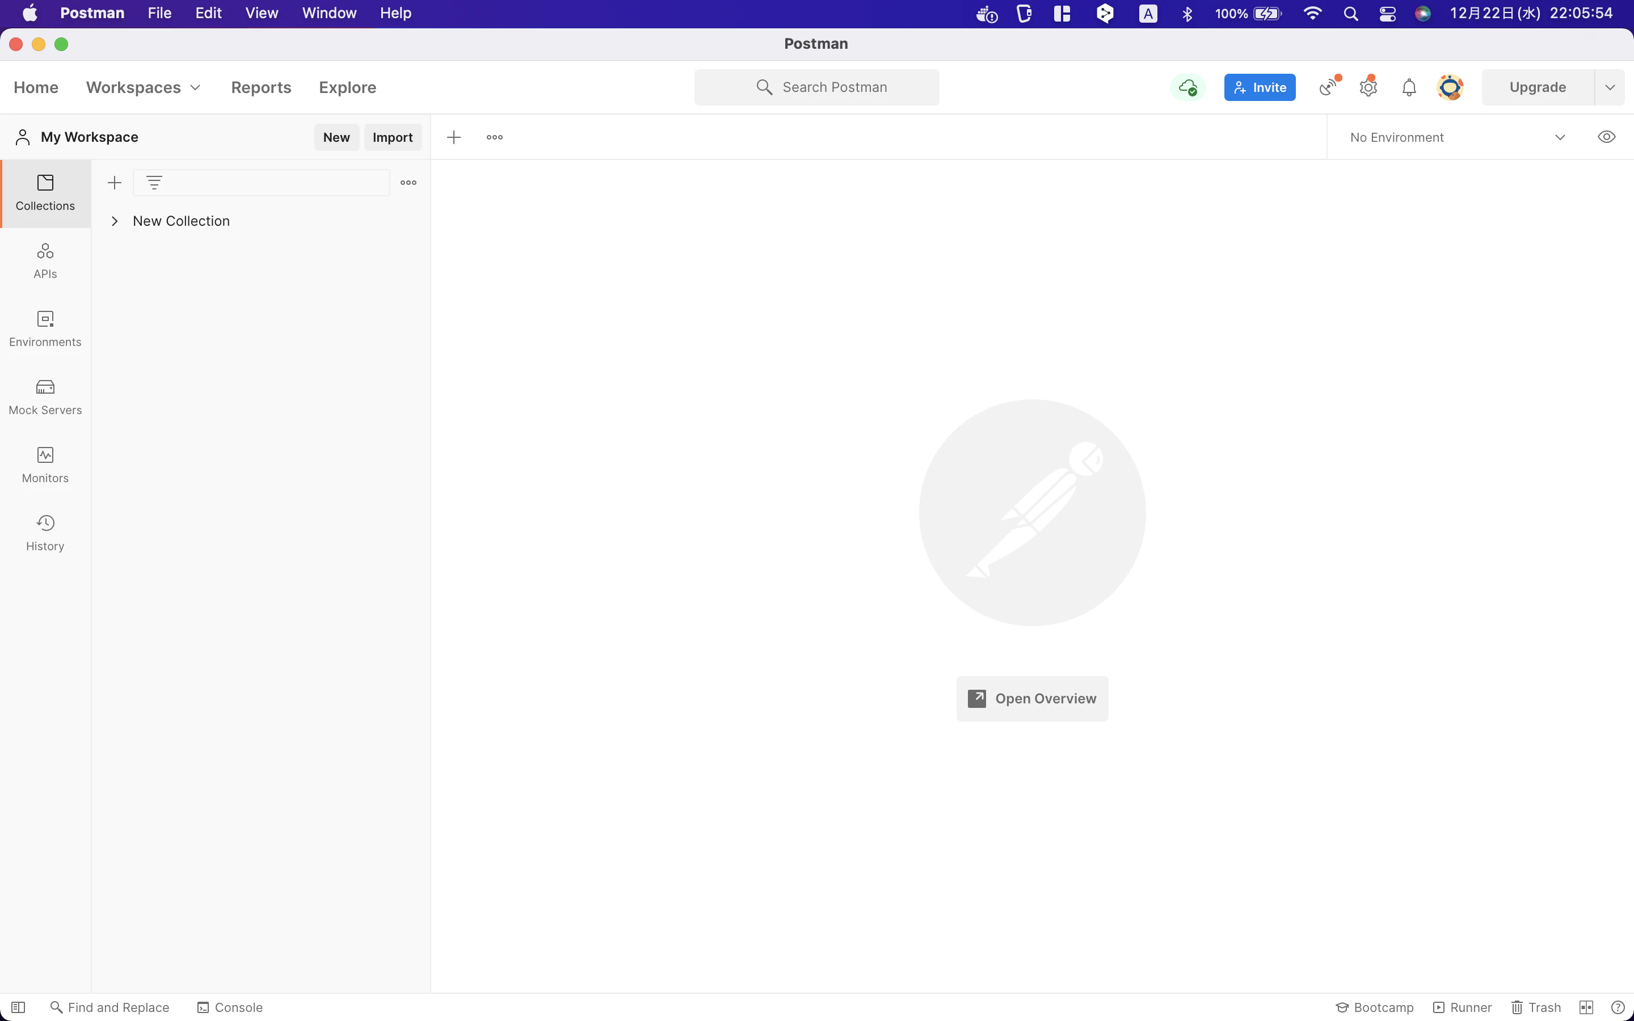The width and height of the screenshot is (1634, 1021).
Task: Open the Edit menu
Action: tap(209, 14)
